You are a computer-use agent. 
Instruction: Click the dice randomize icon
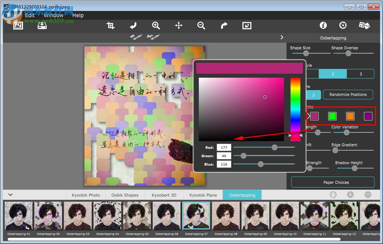pyautogui.click(x=364, y=25)
